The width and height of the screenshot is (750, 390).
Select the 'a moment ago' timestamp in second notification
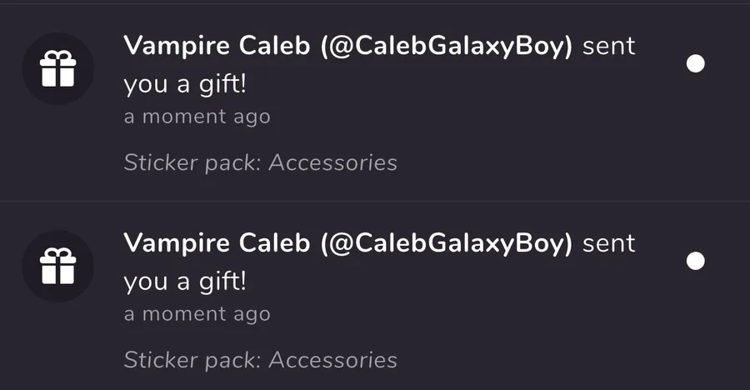coord(197,314)
